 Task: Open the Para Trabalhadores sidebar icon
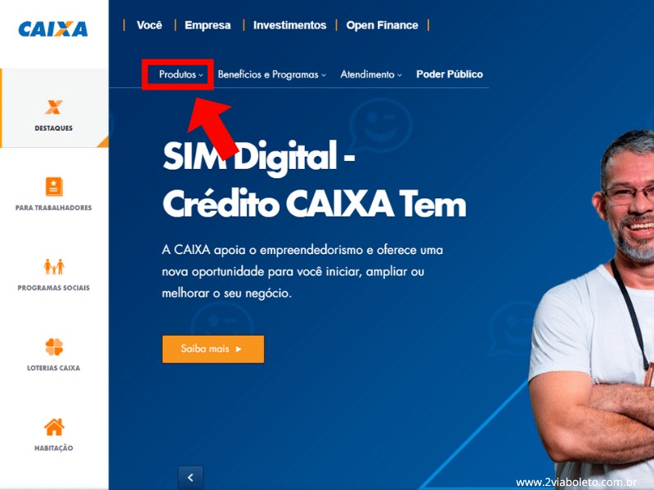click(x=54, y=187)
